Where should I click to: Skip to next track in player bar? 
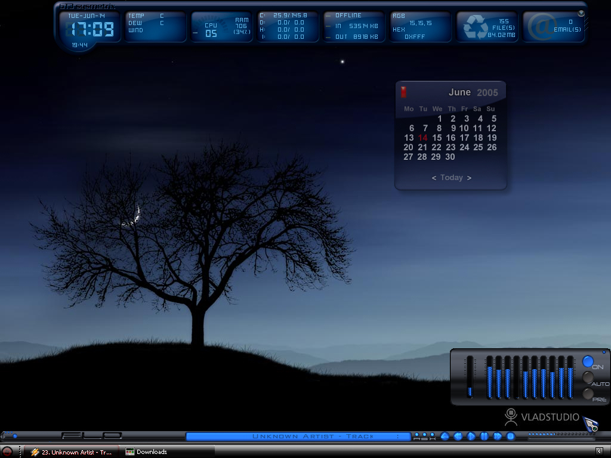tap(498, 436)
